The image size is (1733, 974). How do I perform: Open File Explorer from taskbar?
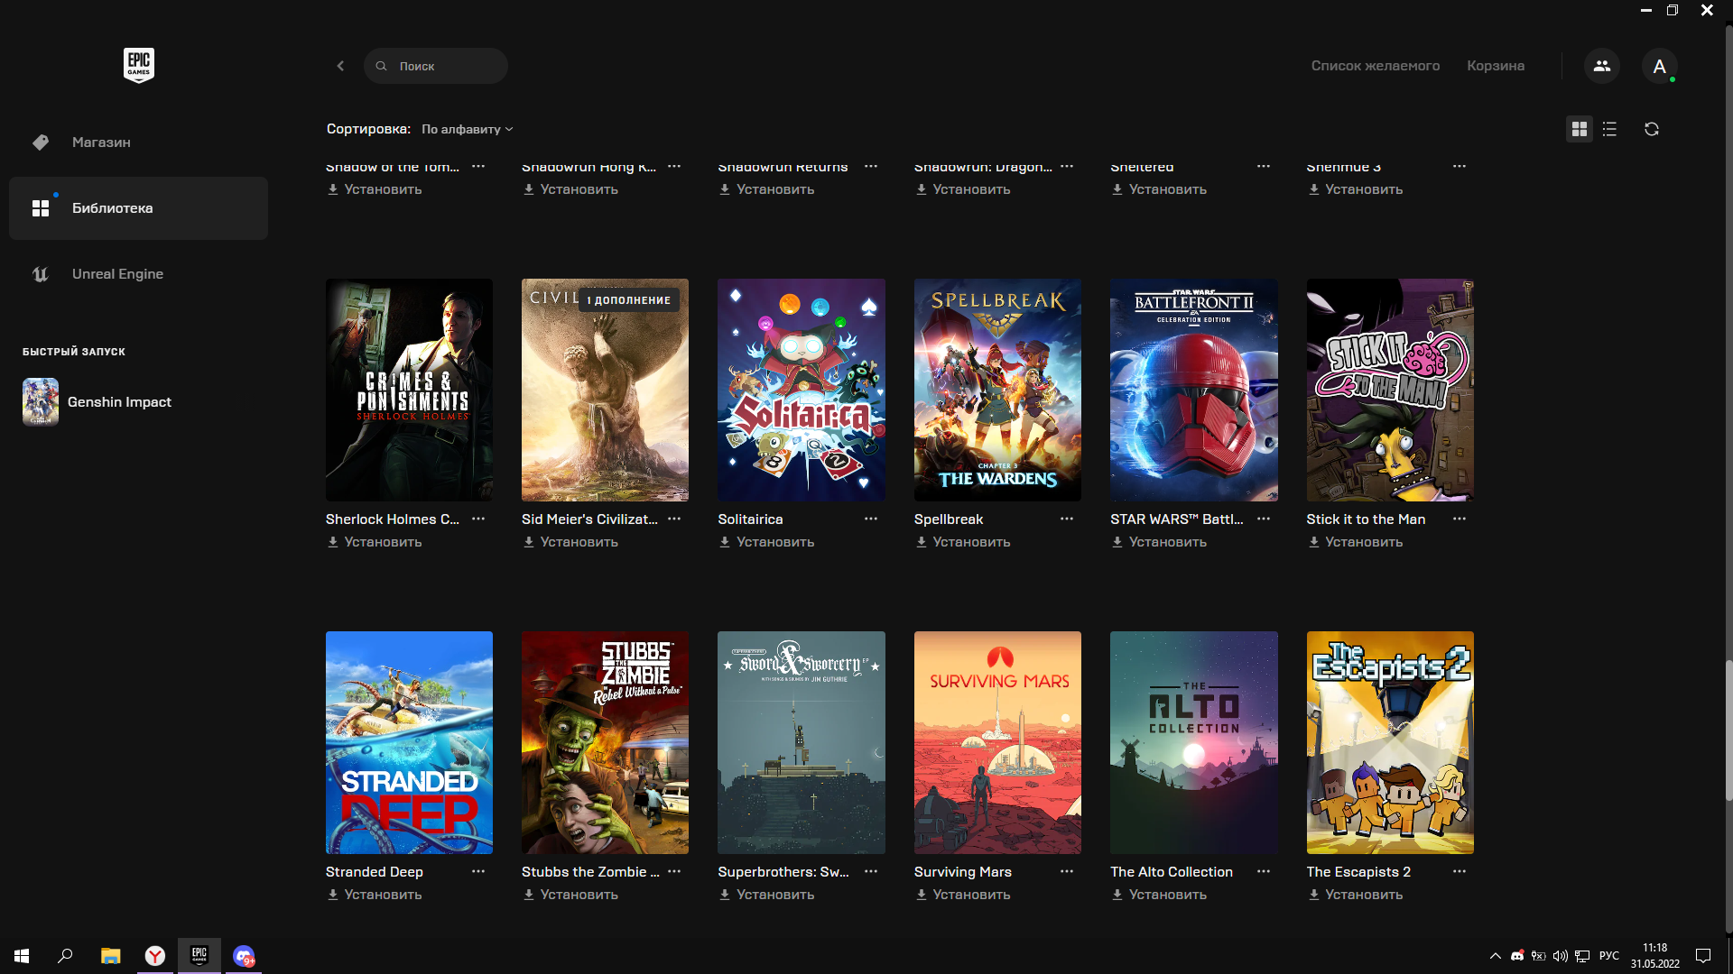coord(110,956)
